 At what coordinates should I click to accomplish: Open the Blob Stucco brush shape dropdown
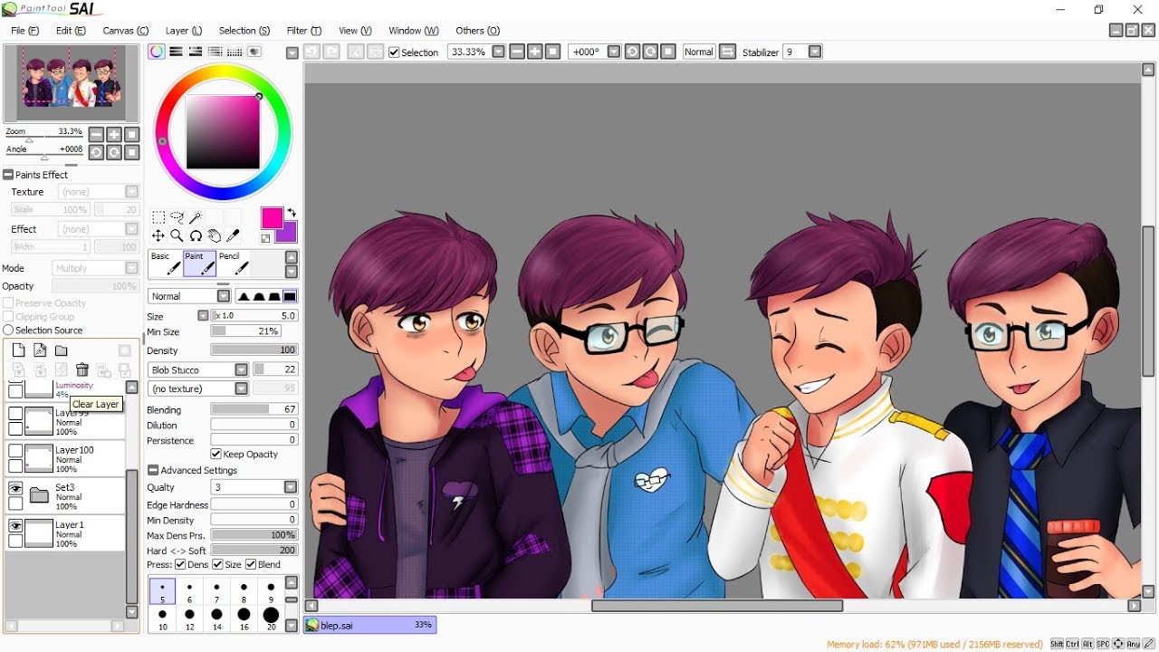(x=241, y=369)
